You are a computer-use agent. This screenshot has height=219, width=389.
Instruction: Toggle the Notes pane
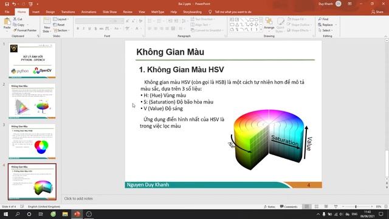pyautogui.click(x=270, y=207)
